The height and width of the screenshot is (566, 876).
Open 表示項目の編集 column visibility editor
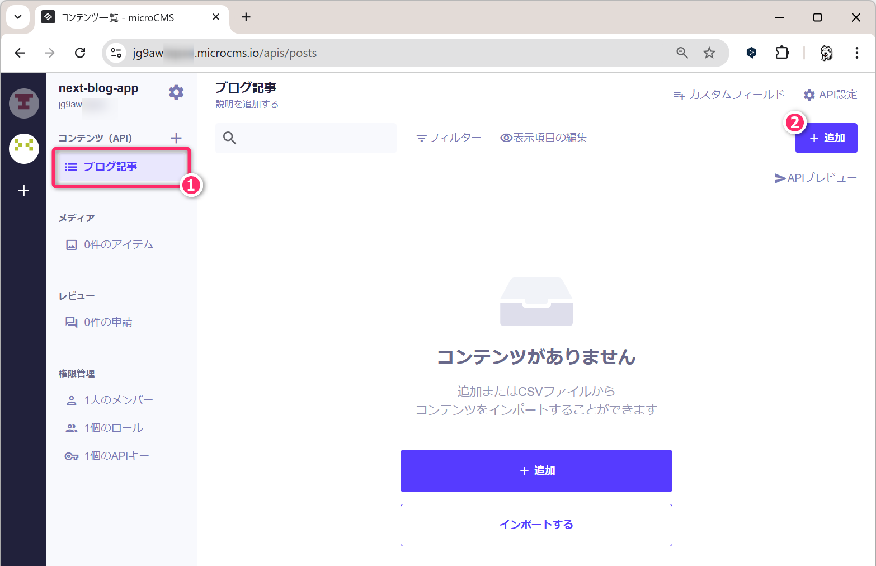[544, 138]
